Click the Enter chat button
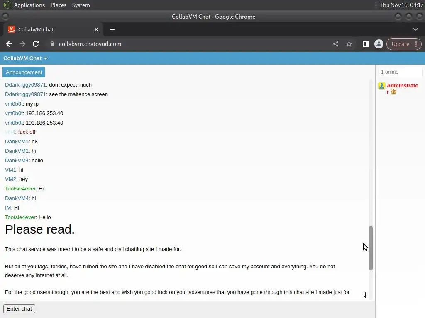This screenshot has width=425, height=318. coord(19,309)
